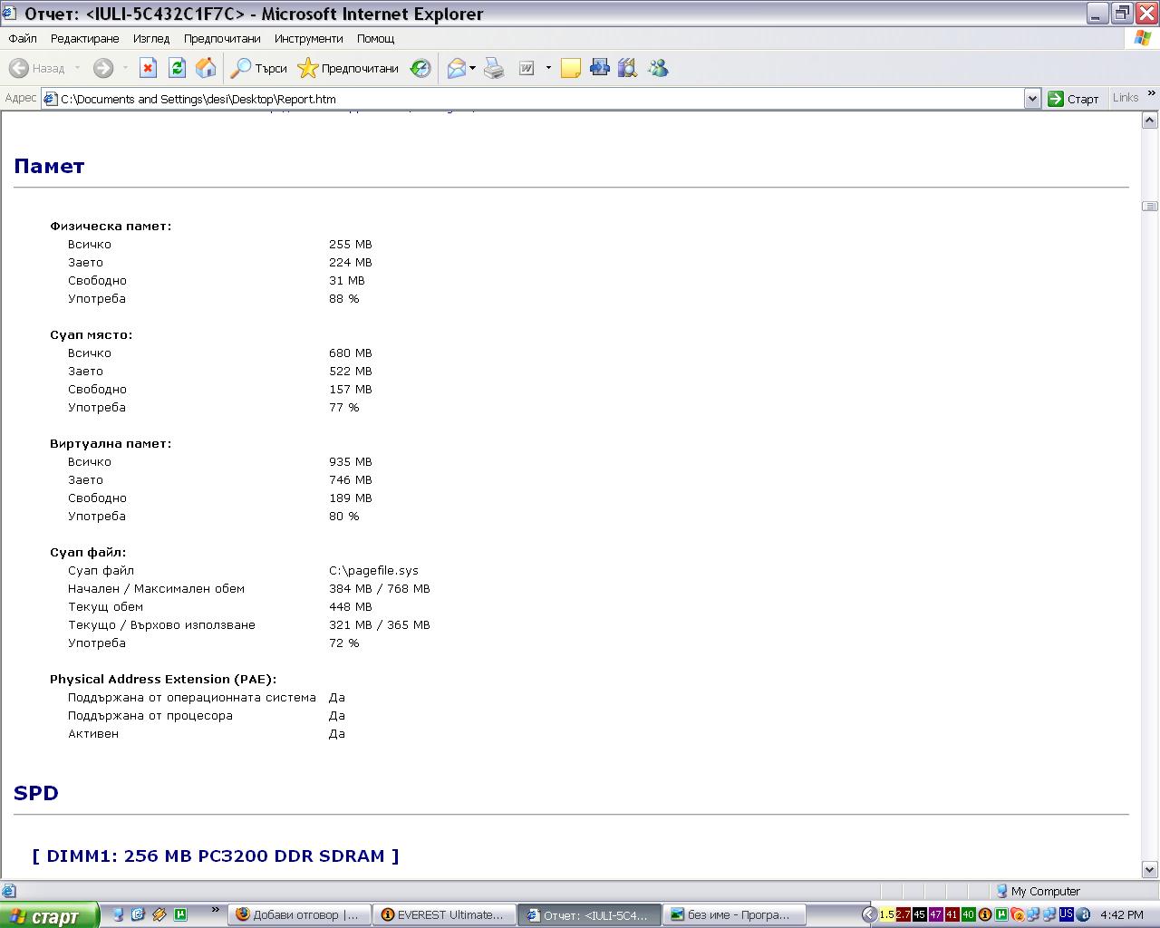The height and width of the screenshot is (928, 1160).
Task: Expand the Edit with Word dropdown arrow
Action: pos(548,68)
